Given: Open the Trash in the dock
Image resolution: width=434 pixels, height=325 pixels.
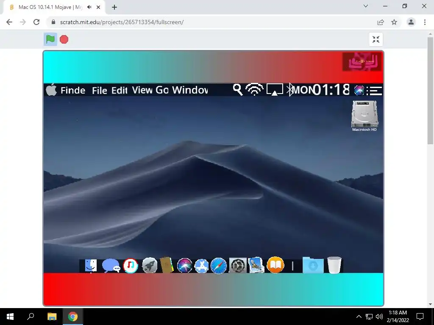Looking at the screenshot, I should click(x=334, y=265).
